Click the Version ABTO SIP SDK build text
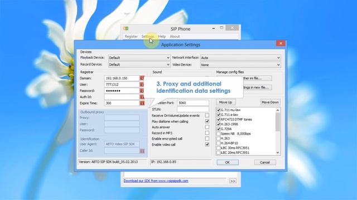The height and width of the screenshot is (200, 357). pyautogui.click(x=108, y=162)
